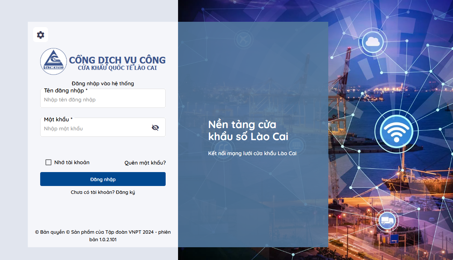Focus the Nhập tên đăng nhập field
This screenshot has height=260, width=453.
click(103, 100)
